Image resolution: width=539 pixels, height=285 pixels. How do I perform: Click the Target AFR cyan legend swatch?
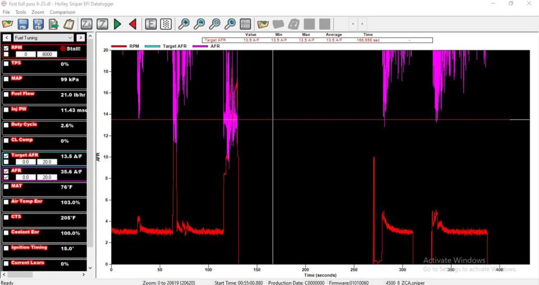152,47
